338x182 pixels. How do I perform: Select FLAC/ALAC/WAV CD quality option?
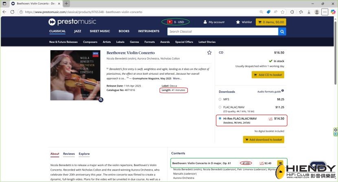220,107
